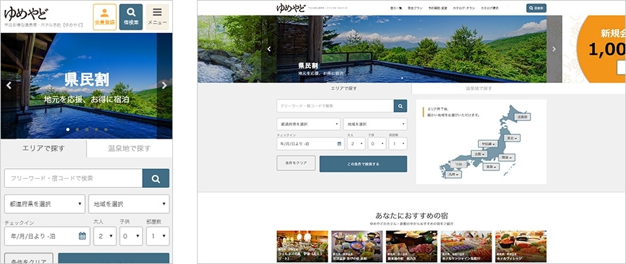This screenshot has height=264, width=626.
Task: Click desktop 条件をクリア clear button
Action: tap(296, 163)
